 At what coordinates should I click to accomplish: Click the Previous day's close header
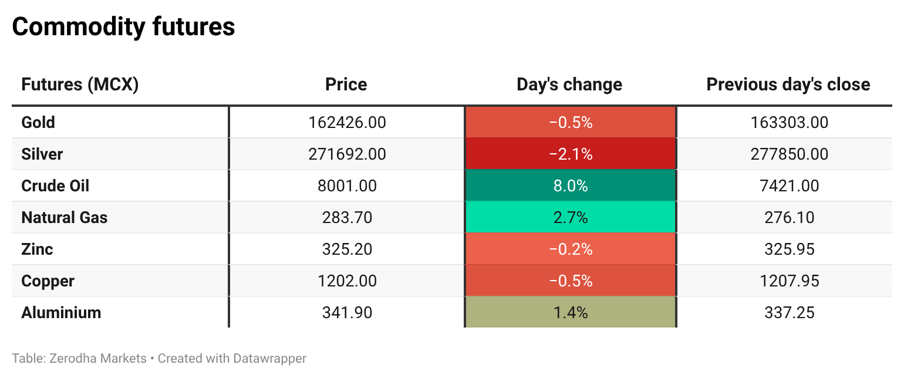pyautogui.click(x=788, y=85)
